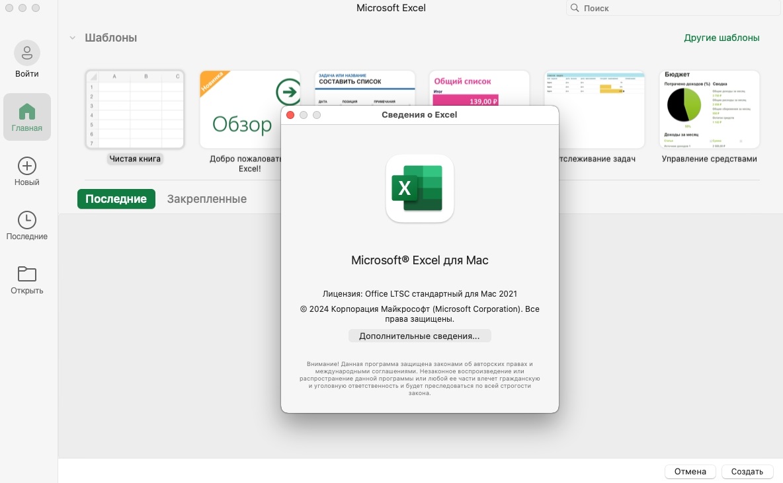
Task: Open the Другие шаблоны link
Action: pos(721,38)
